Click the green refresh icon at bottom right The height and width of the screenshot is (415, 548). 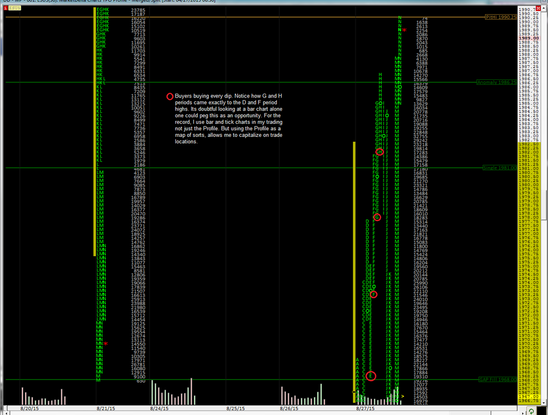(531, 412)
